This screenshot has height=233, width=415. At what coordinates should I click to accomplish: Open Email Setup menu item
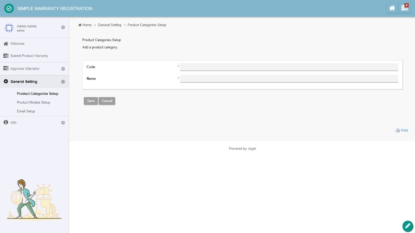tap(26, 111)
